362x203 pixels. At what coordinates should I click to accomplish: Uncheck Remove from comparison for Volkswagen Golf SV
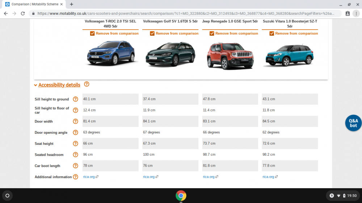(152, 33)
